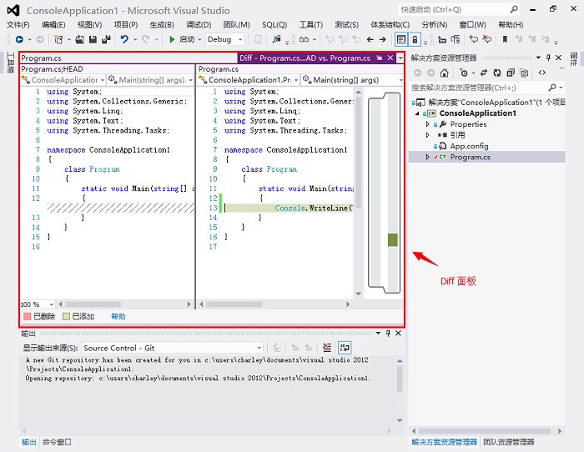The image size is (584, 452).
Task: Click the Navigate Backward toolbar icon
Action: [19, 39]
